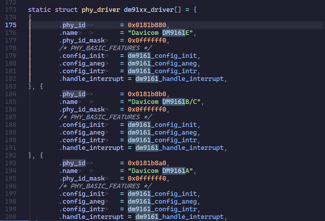Click value 0x0181b8a0 on line 193
325x221 pixels.
(147, 163)
